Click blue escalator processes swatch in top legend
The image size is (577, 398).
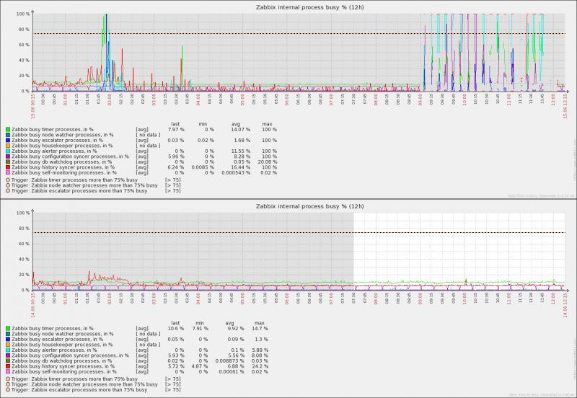[x=8, y=139]
